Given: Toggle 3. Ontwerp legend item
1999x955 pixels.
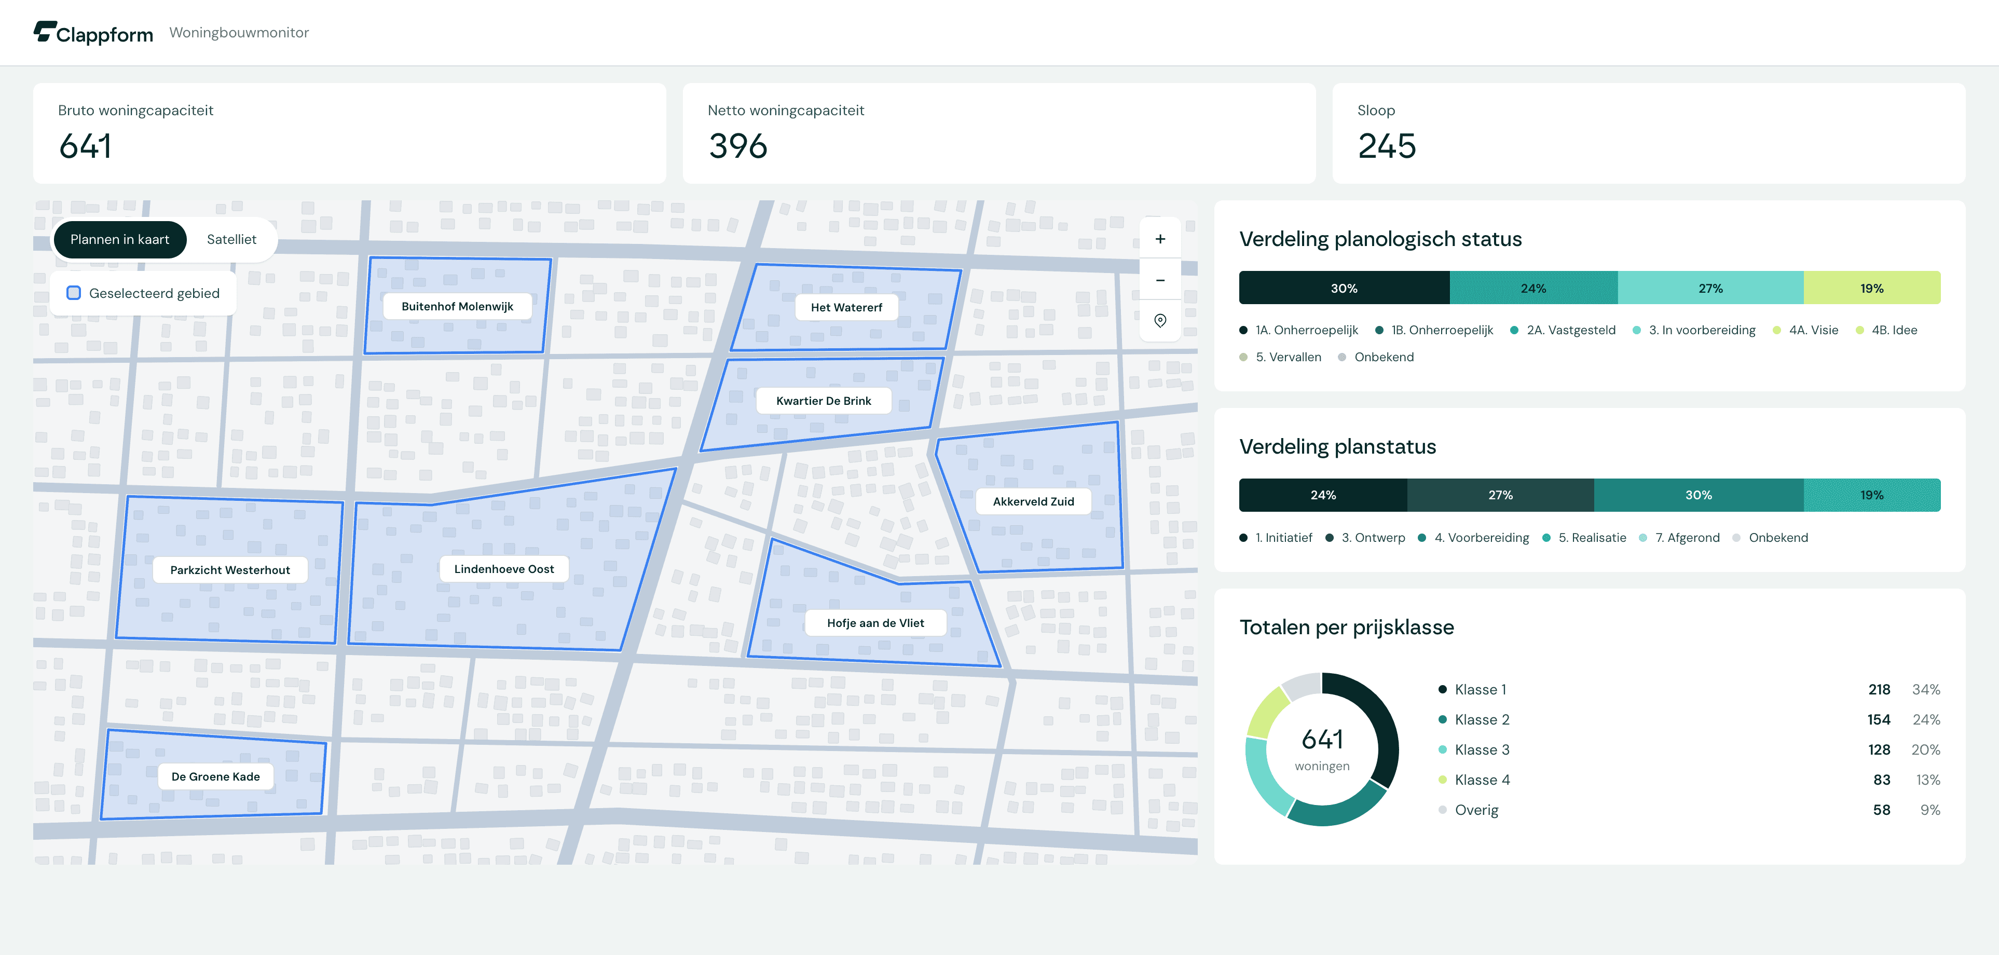Looking at the screenshot, I should 1365,537.
